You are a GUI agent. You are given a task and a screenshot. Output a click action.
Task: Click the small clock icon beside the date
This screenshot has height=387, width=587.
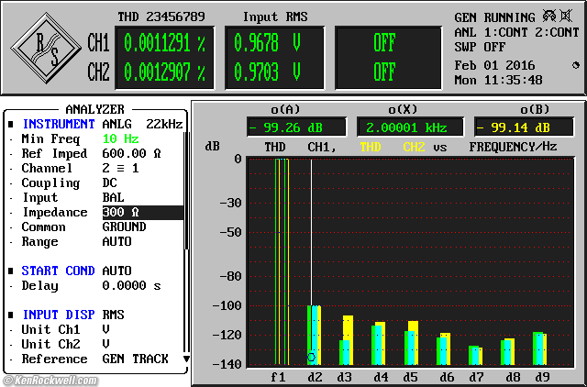click(x=575, y=65)
